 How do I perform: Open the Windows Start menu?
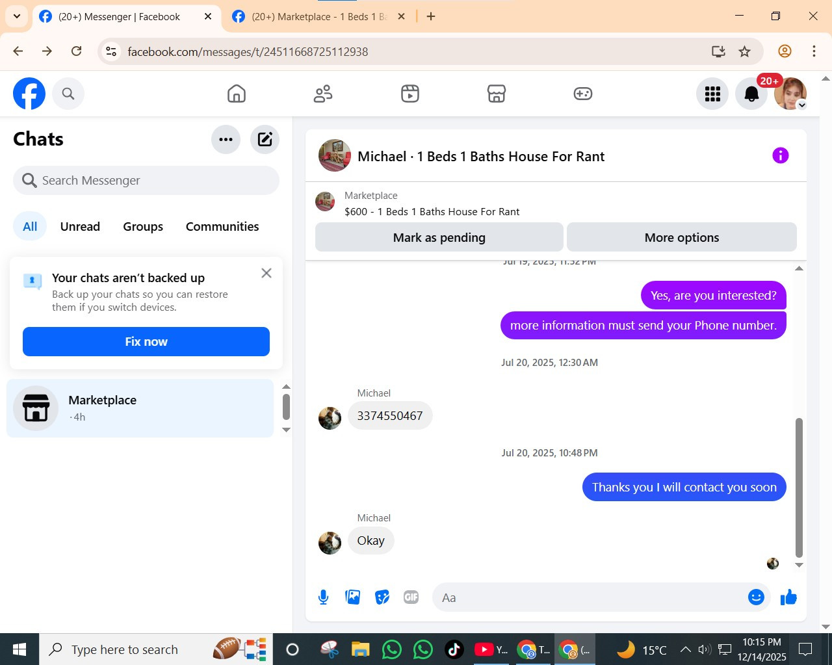[19, 649]
